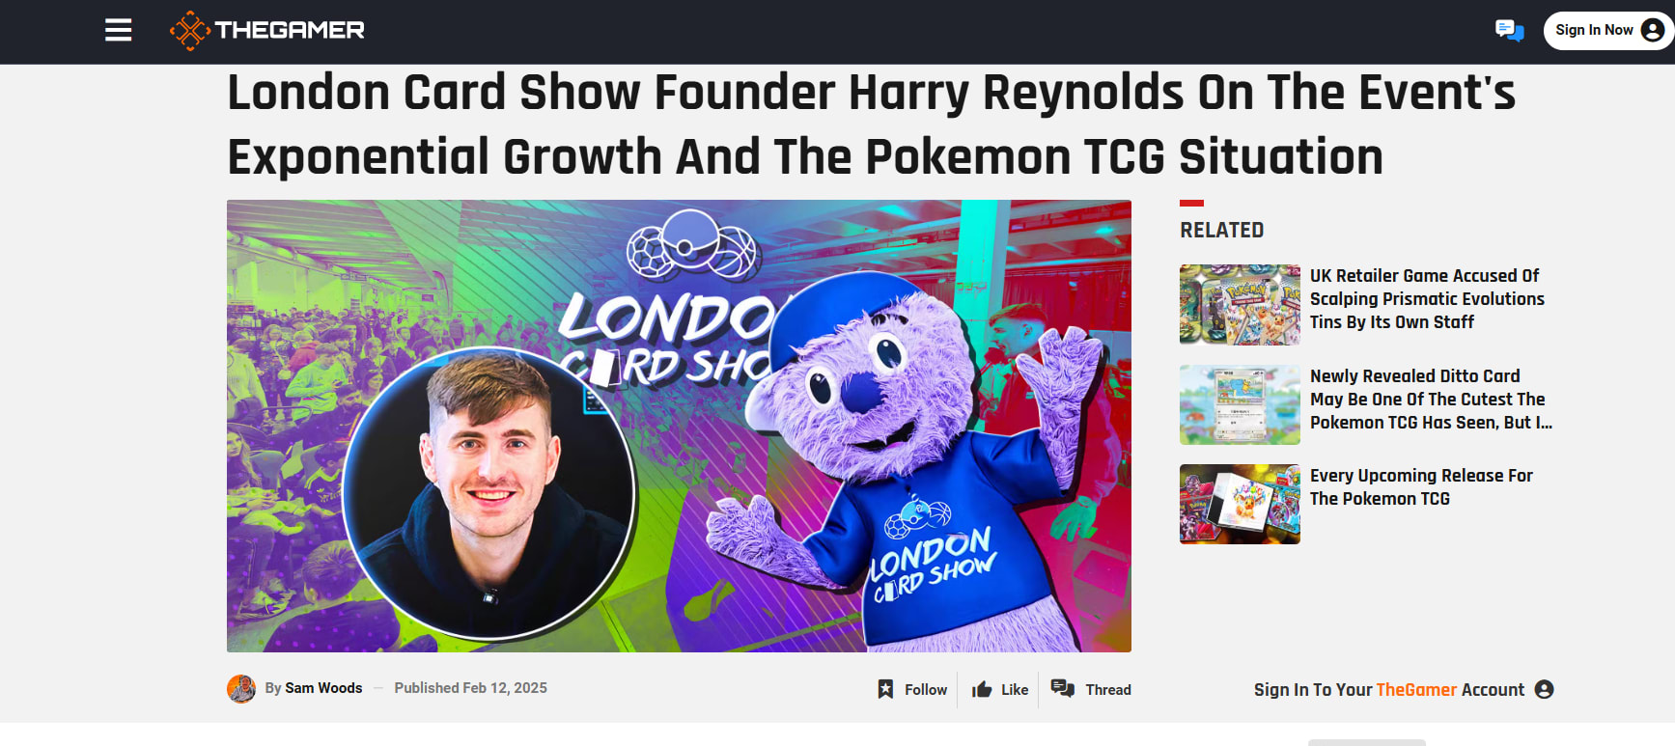Open the hamburger navigation menu
1675x746 pixels.
point(118,31)
